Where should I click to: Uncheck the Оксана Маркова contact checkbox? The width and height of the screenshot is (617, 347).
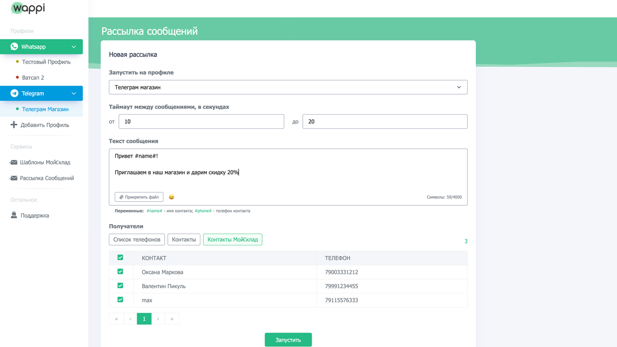[121, 272]
